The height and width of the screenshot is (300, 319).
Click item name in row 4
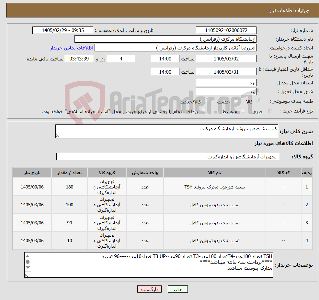(214, 241)
